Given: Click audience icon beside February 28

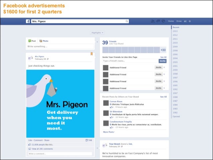Looking at the screenshot, I should 48,59.
